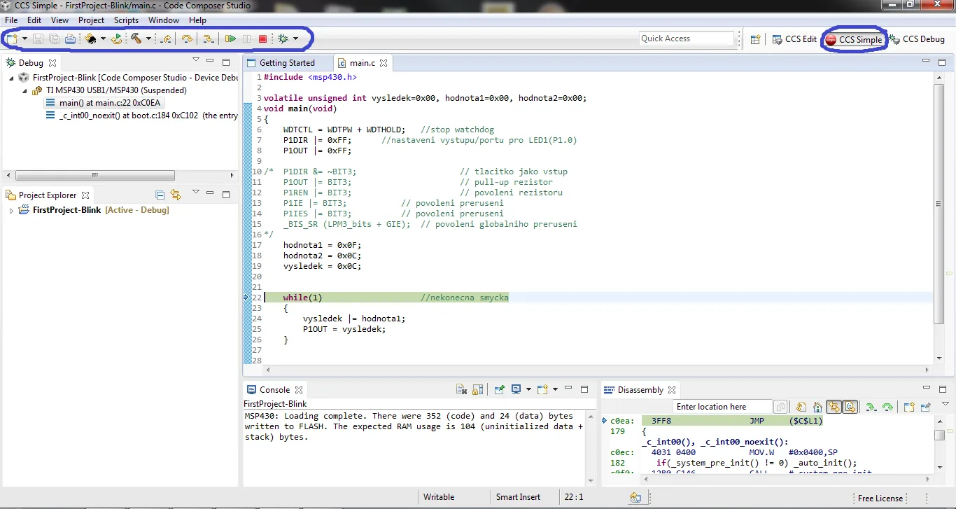Click the Enter location here field
The height and width of the screenshot is (509, 956).
[722, 407]
